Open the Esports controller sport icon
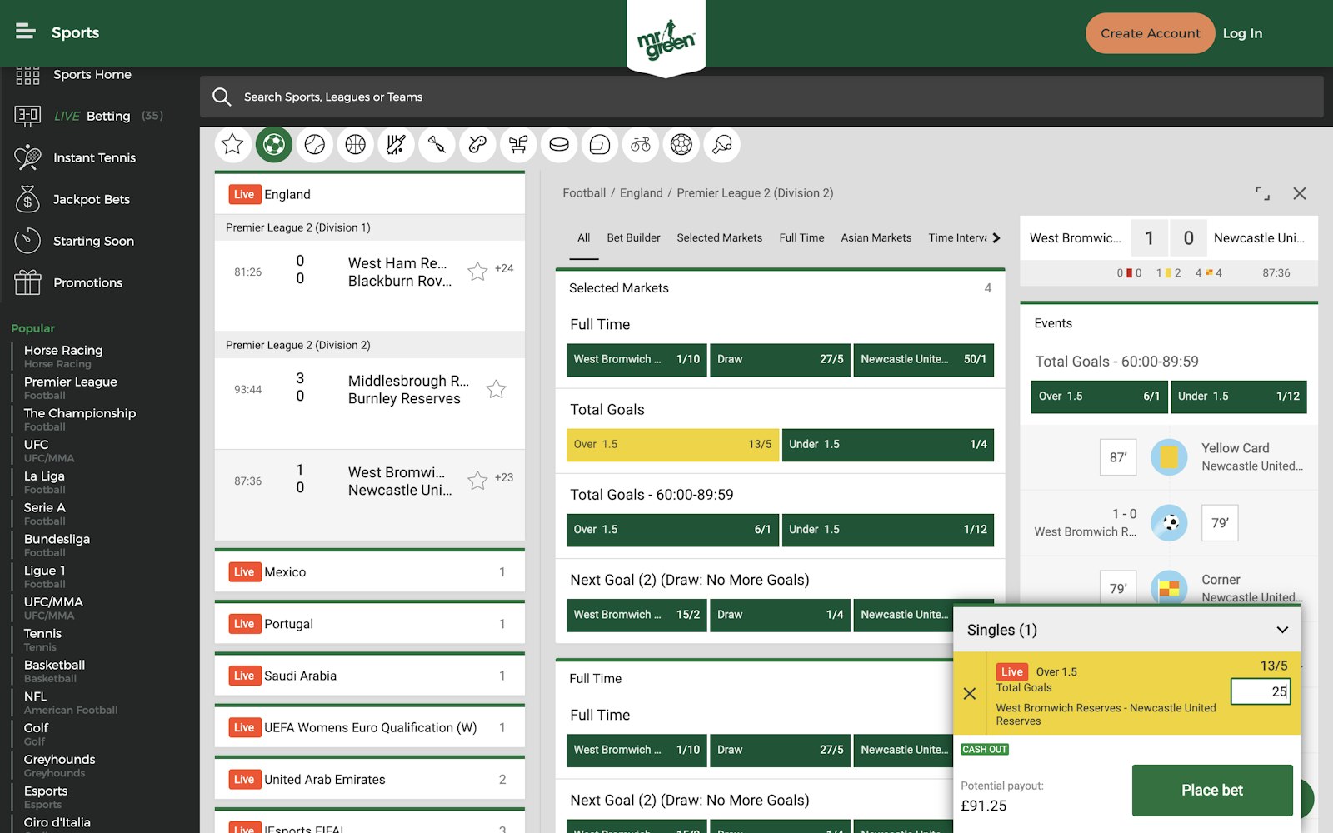Image resolution: width=1333 pixels, height=833 pixels. click(477, 144)
